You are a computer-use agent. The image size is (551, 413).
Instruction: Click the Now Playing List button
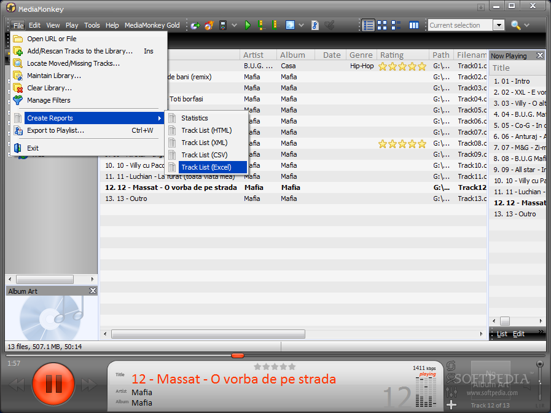(x=502, y=334)
